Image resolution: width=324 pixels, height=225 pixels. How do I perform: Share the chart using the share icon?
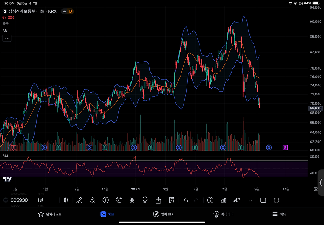[158, 200]
